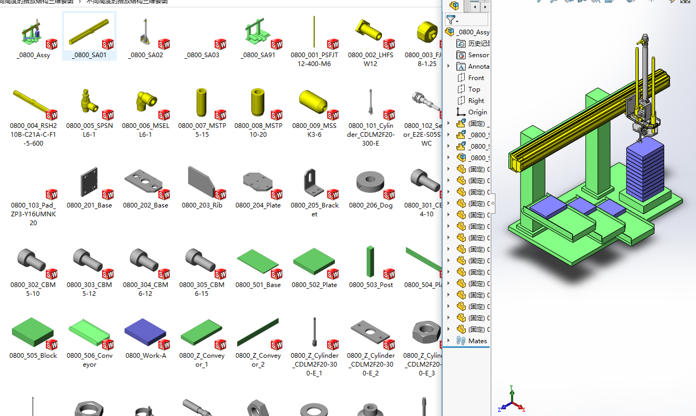Expand the Annotations folder arrow
The height and width of the screenshot is (416, 696).
click(x=449, y=66)
